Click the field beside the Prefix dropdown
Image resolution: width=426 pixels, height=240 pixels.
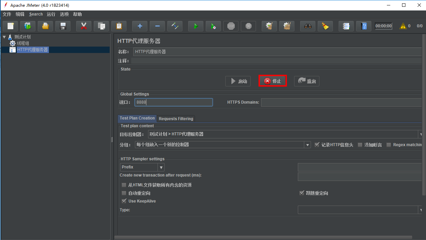tap(360, 167)
